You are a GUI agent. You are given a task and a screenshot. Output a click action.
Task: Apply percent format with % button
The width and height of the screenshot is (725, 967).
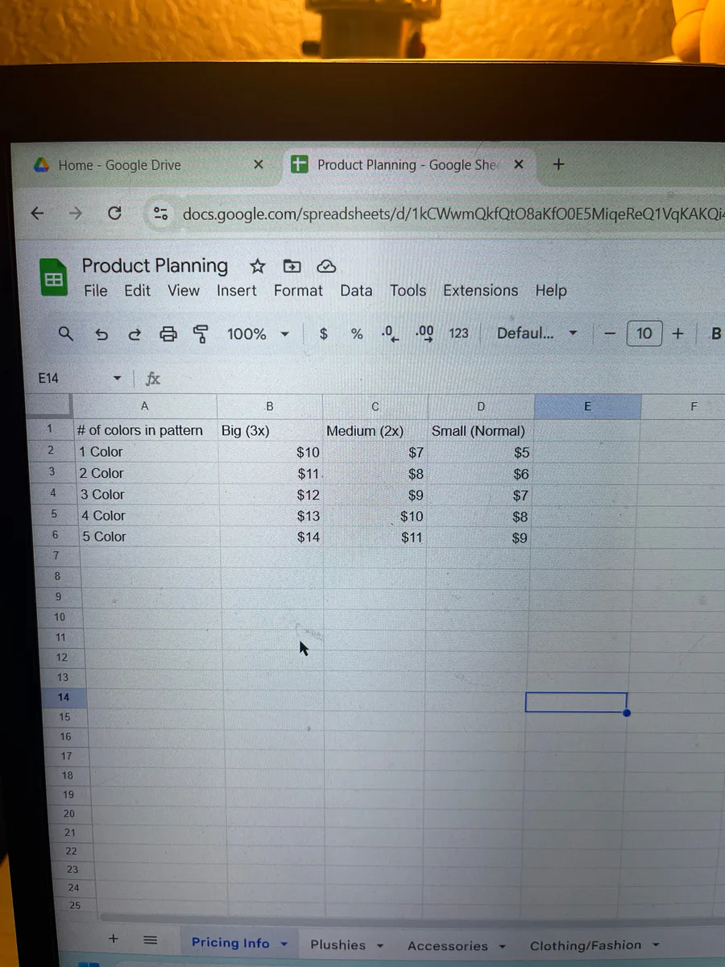point(357,334)
